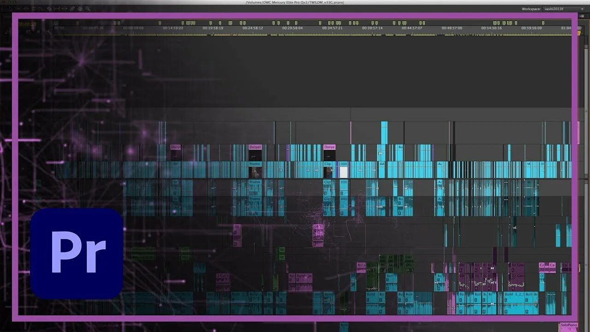Viewport: 590px width, 332px height.
Task: Select the pink 02 Gree audio clip
Action: click(x=517, y=276)
